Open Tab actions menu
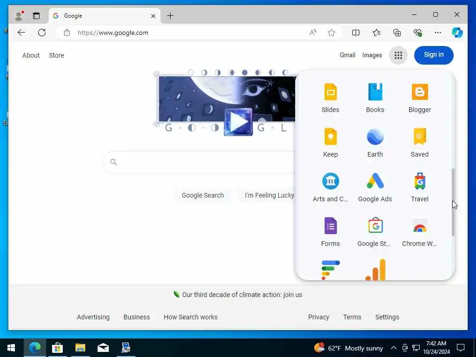 [x=36, y=16]
